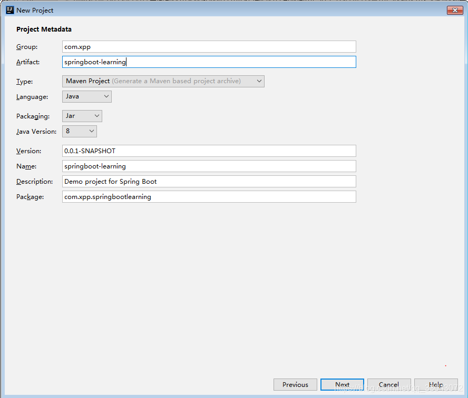Click the Artifact: label
The height and width of the screenshot is (398, 468).
[28, 62]
